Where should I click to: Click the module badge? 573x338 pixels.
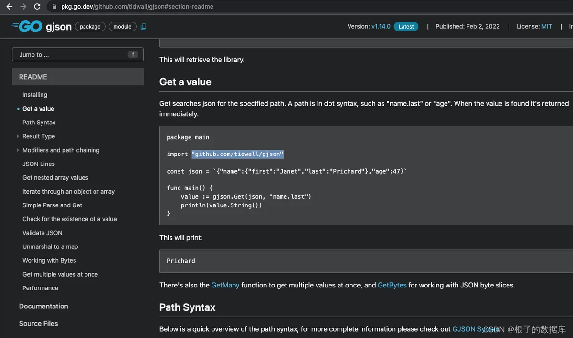coord(123,27)
